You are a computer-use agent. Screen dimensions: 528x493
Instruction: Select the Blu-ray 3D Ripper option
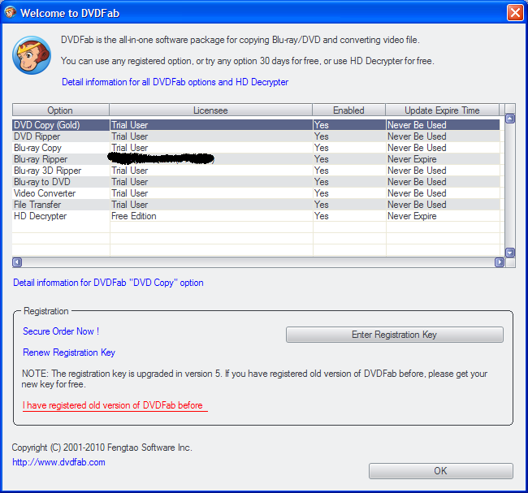coord(256,171)
